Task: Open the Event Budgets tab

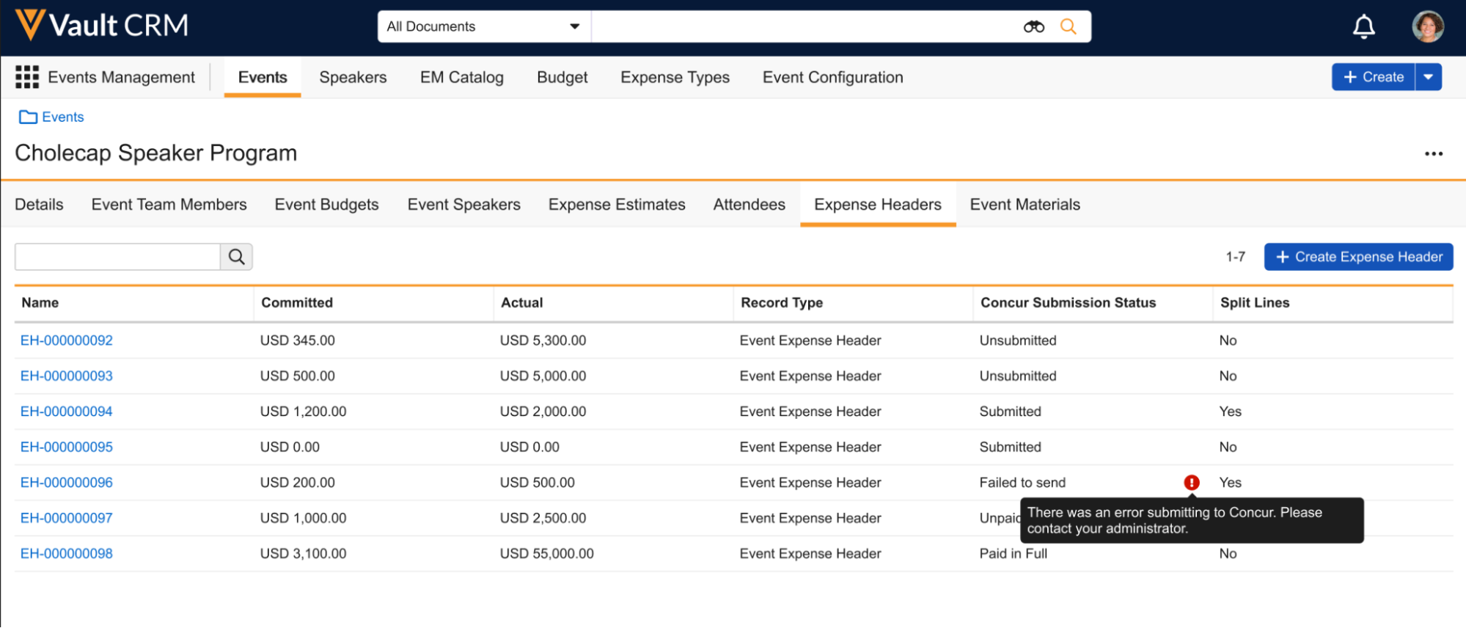Action: 326,205
